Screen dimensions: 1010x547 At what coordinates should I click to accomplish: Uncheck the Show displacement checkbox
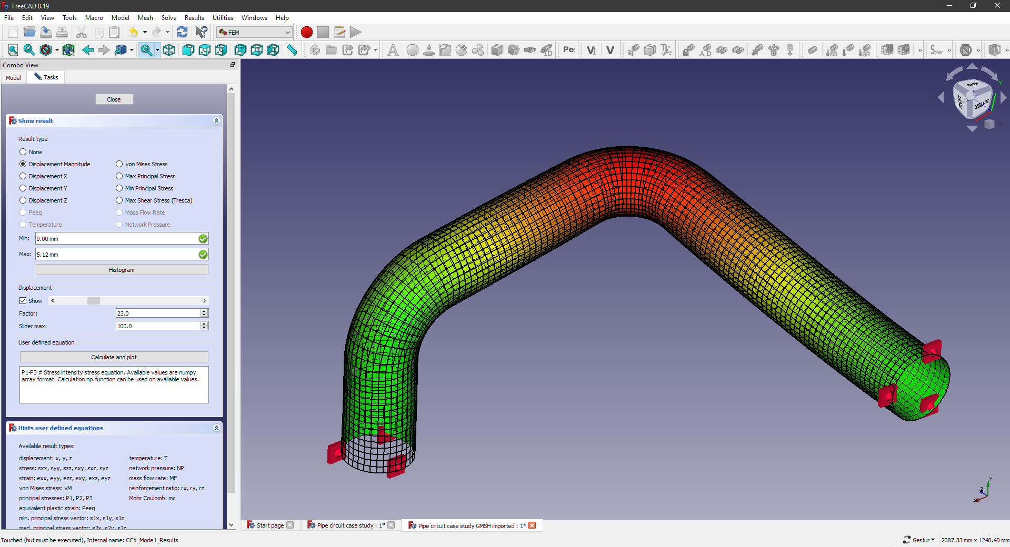(x=23, y=300)
